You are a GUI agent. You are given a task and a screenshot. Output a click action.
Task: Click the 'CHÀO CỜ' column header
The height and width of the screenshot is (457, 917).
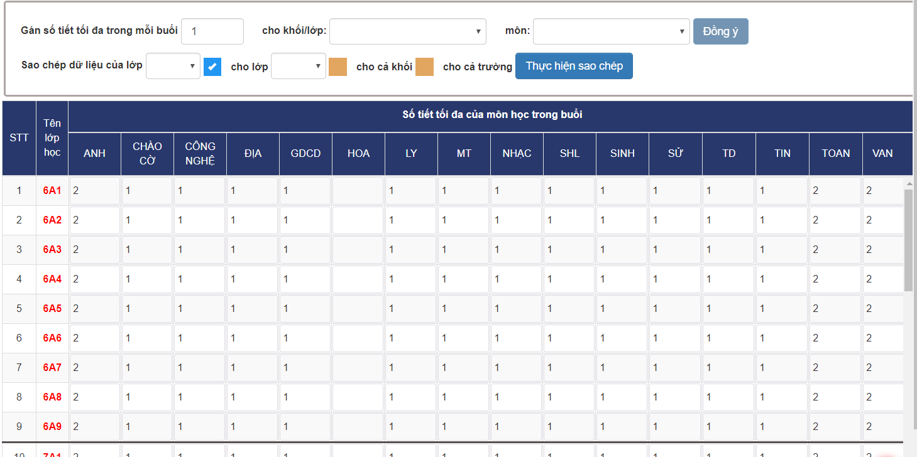click(147, 154)
